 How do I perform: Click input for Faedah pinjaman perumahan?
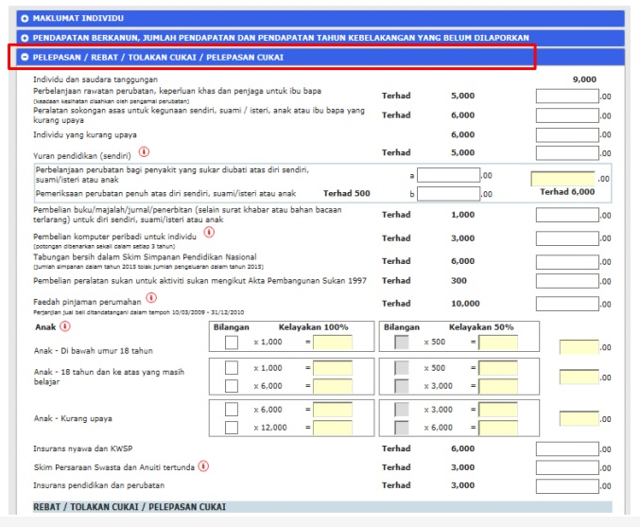coord(567,304)
